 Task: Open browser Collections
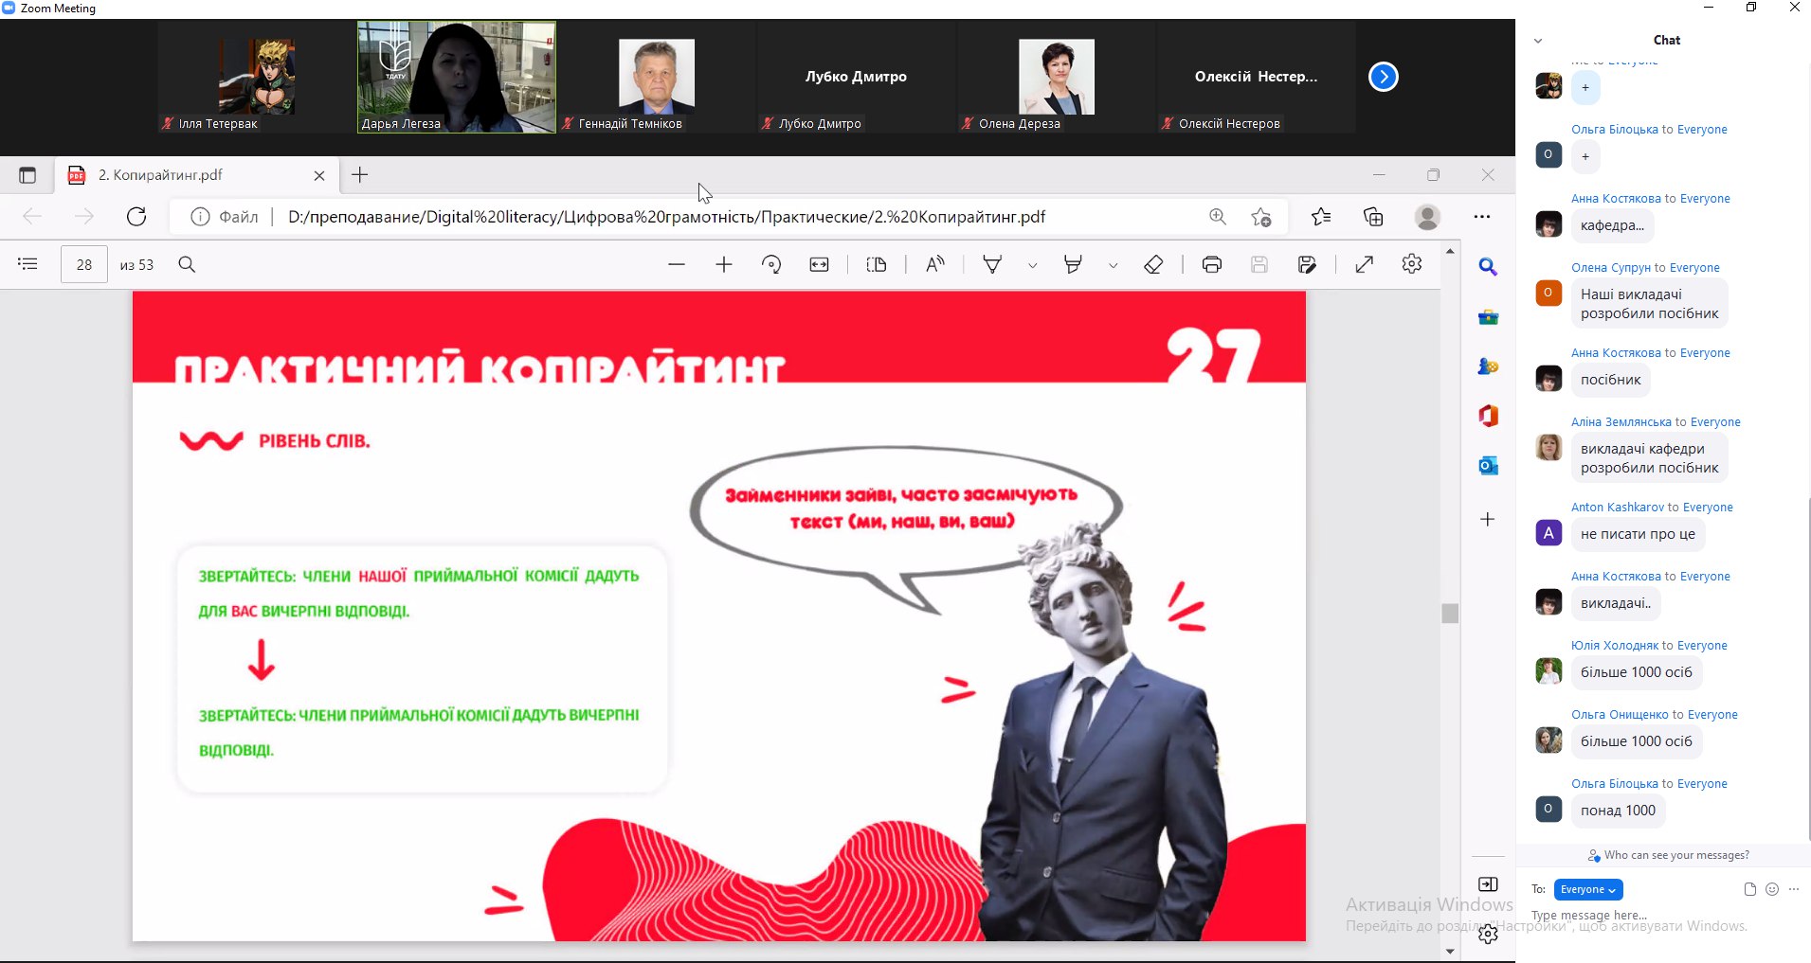click(x=1373, y=217)
